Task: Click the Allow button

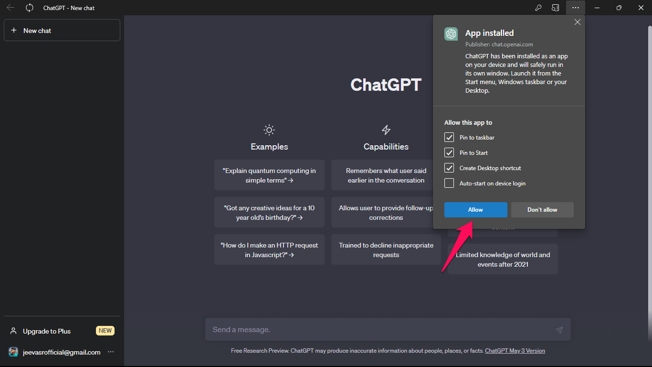Action: coord(475,210)
